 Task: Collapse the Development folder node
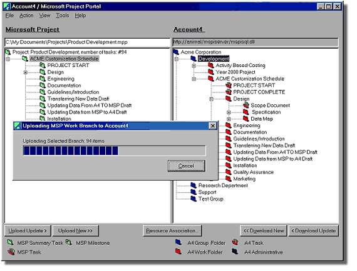coord(177,59)
